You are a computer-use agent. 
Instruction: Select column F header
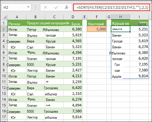point(97,17)
